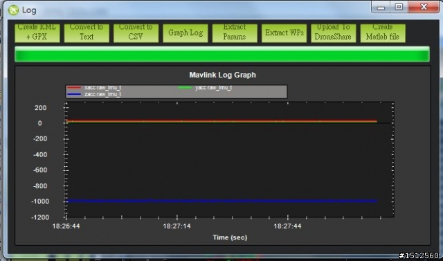This screenshot has height=261, width=443.
Task: Upload the log to DroneShare
Action: (x=334, y=33)
